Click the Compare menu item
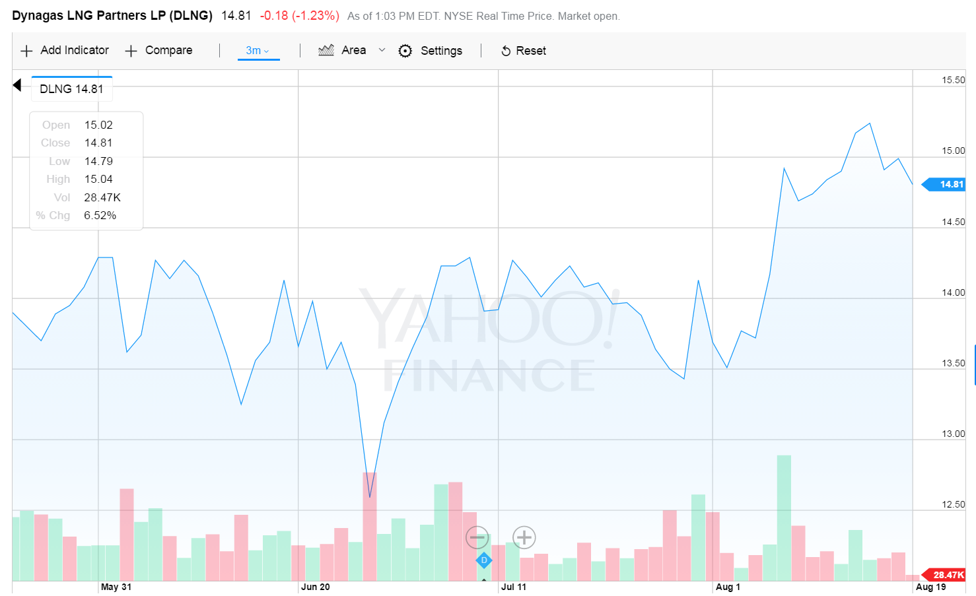 tap(169, 50)
